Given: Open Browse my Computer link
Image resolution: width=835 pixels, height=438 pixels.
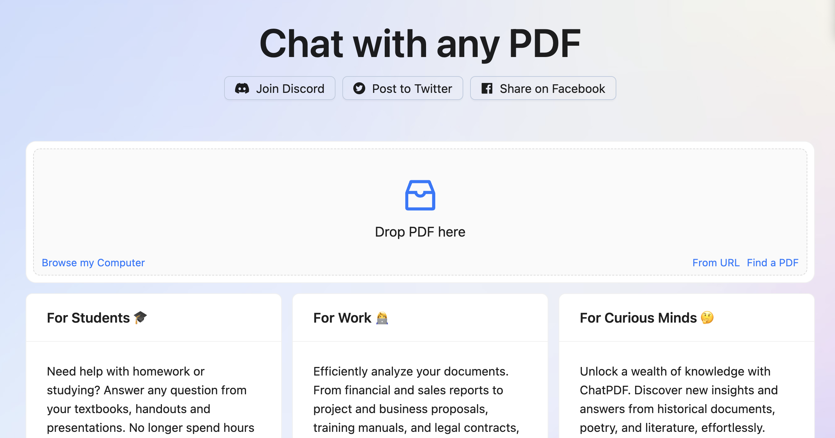Looking at the screenshot, I should pos(93,263).
